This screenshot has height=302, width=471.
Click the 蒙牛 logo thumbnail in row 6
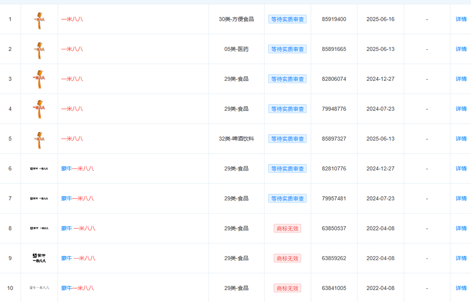[x=39, y=169]
